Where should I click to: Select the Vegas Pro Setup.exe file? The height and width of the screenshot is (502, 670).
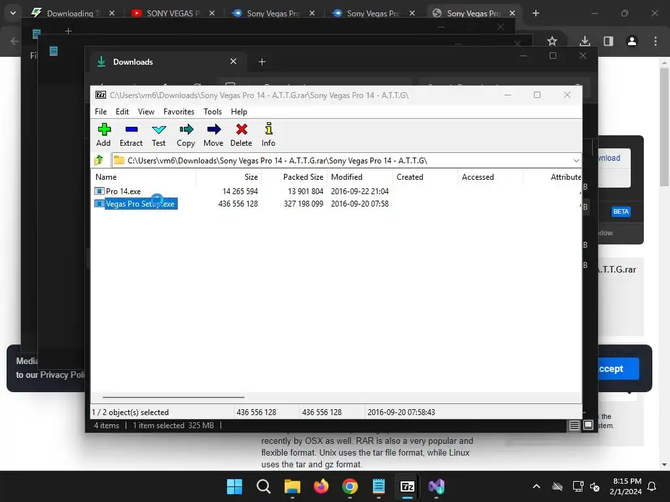coord(140,204)
